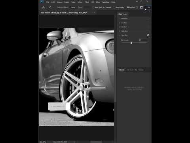Toggle the Preview checkbox

128,8
